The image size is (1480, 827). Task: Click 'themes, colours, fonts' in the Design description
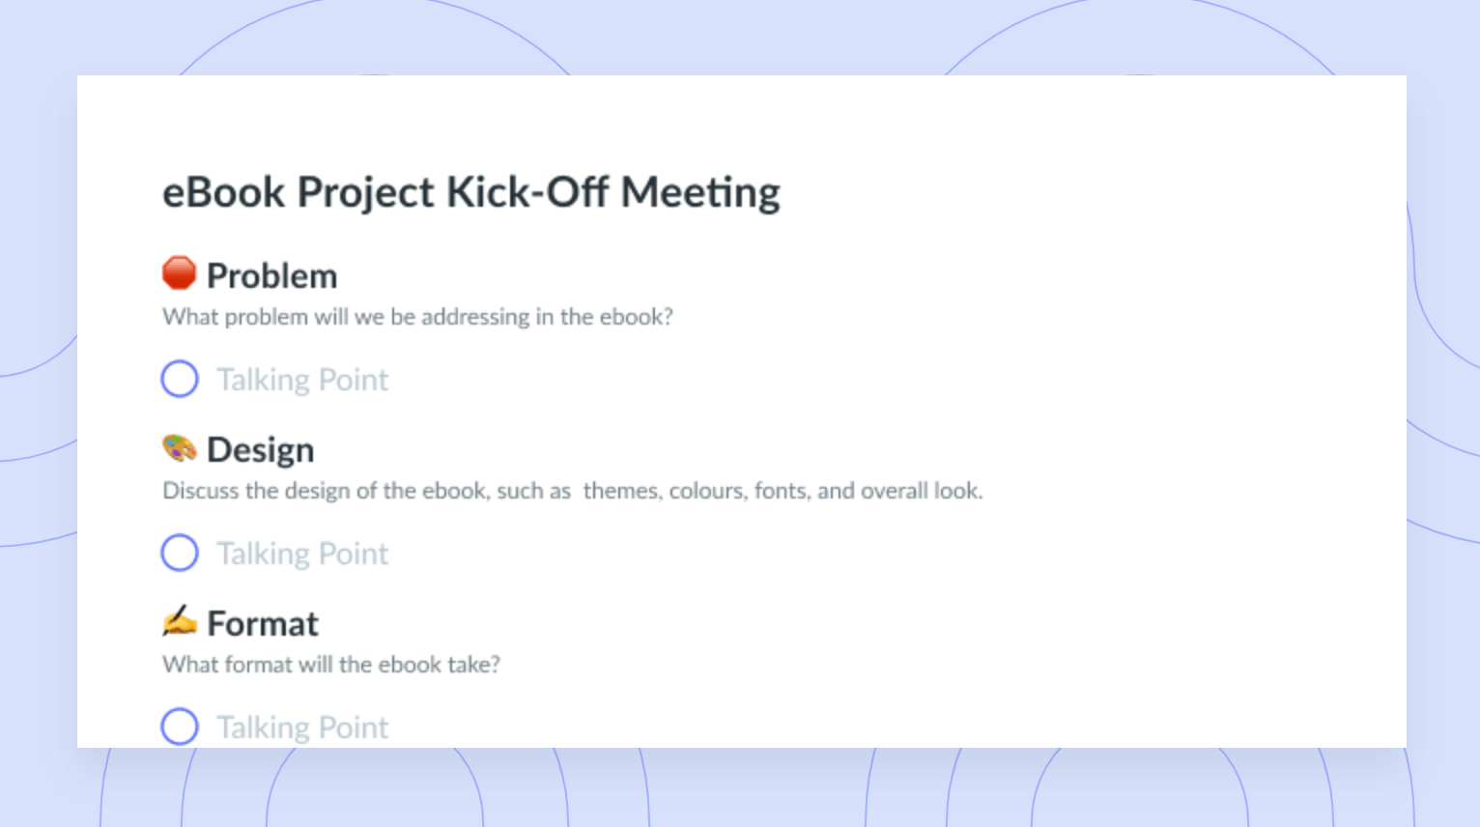(x=697, y=491)
